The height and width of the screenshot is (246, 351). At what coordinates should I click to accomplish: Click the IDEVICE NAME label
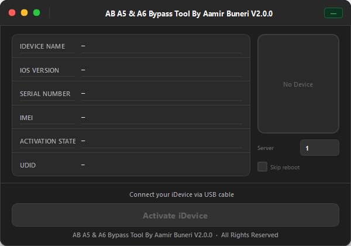pyautogui.click(x=42, y=46)
